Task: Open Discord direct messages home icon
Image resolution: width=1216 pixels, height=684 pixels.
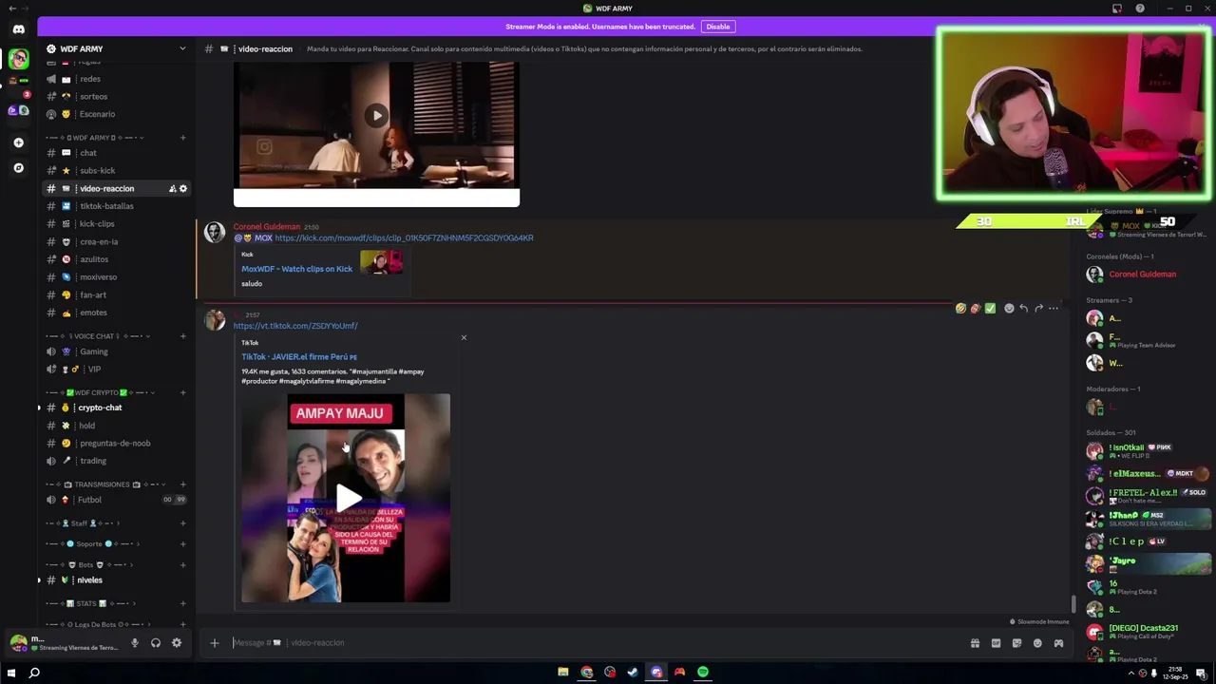Action: click(x=18, y=29)
